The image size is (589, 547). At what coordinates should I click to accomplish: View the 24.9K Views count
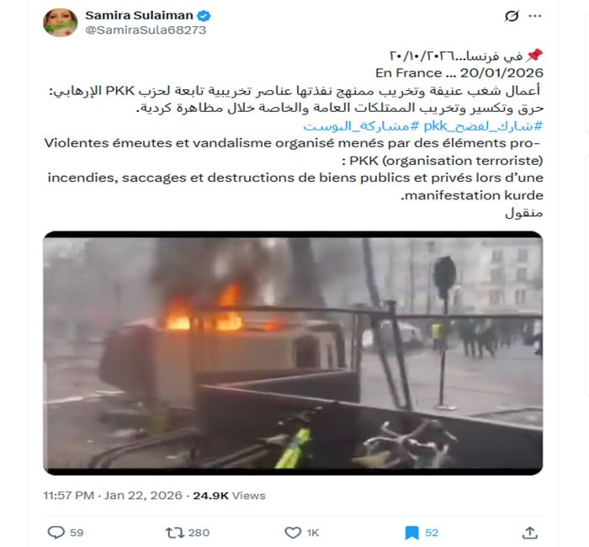pos(229,496)
